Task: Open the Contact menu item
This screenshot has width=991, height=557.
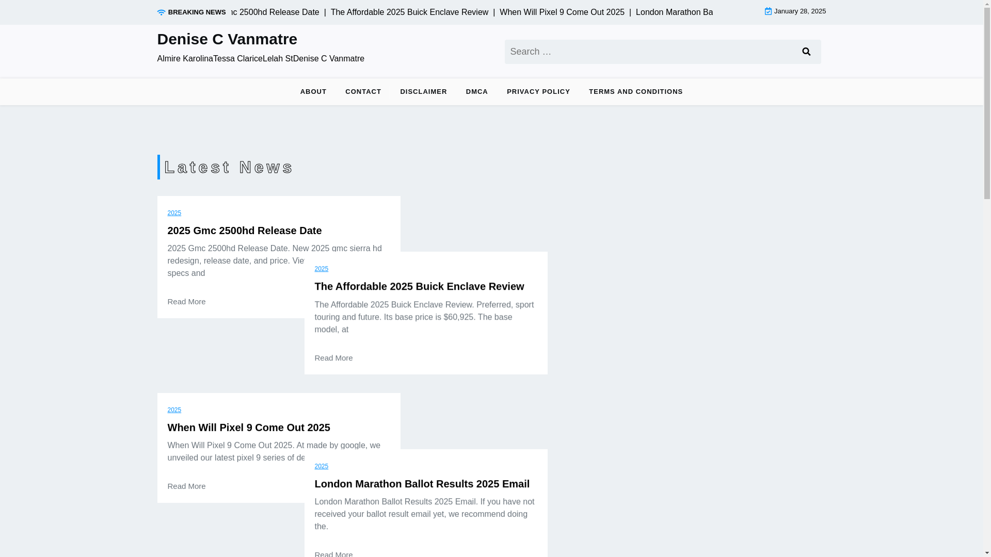Action: point(363,92)
